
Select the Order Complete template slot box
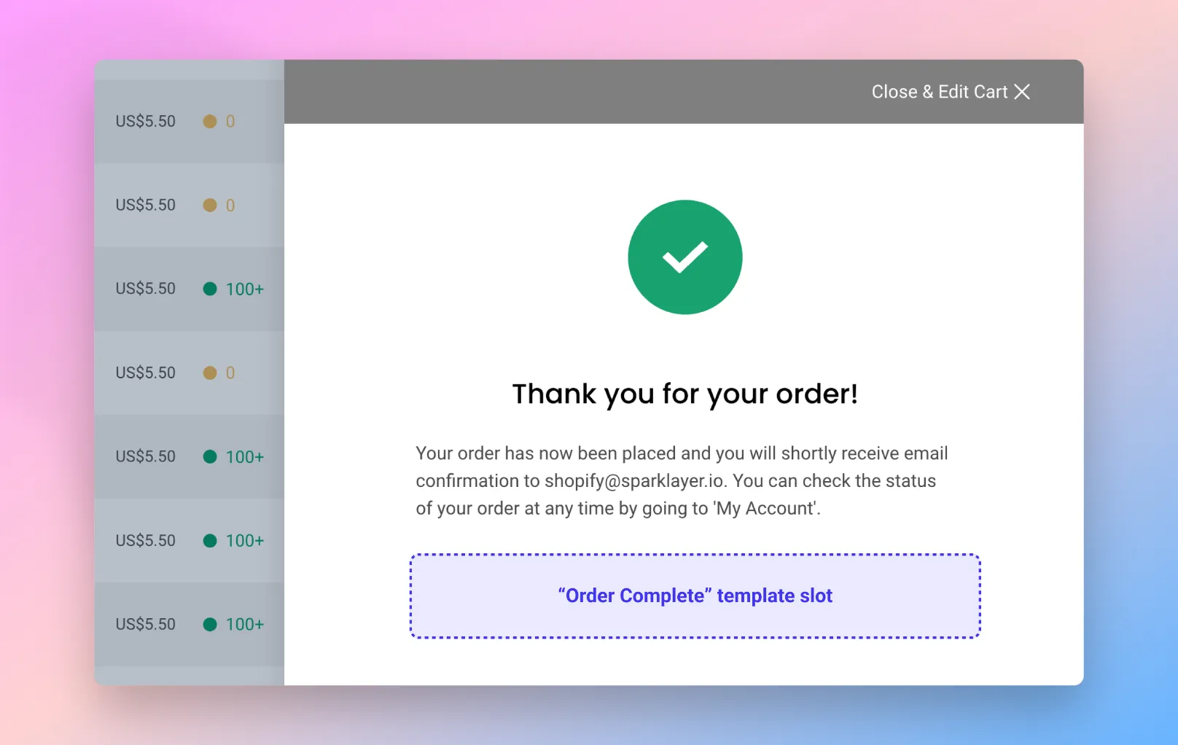[695, 596]
